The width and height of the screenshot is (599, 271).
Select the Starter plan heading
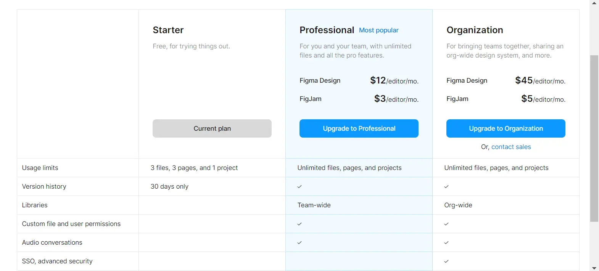point(168,30)
